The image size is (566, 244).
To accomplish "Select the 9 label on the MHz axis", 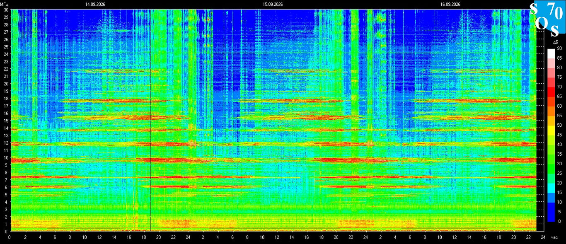I will pyautogui.click(x=7, y=165).
